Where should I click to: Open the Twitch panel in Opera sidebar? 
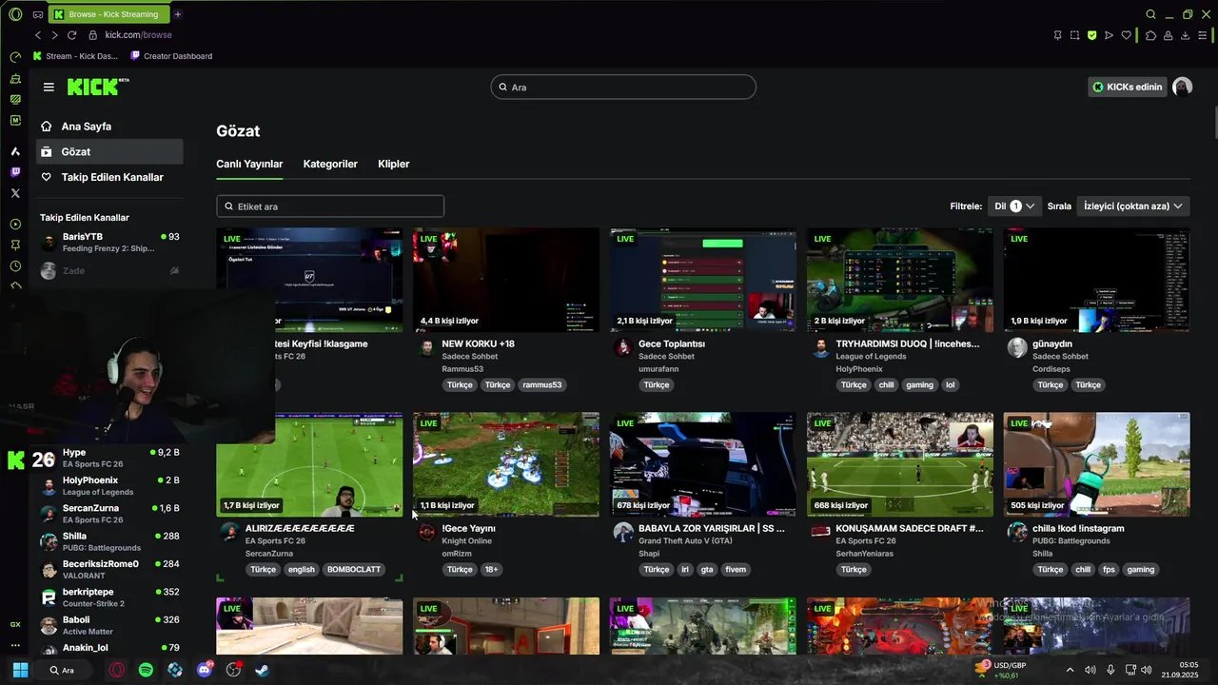pyautogui.click(x=15, y=172)
